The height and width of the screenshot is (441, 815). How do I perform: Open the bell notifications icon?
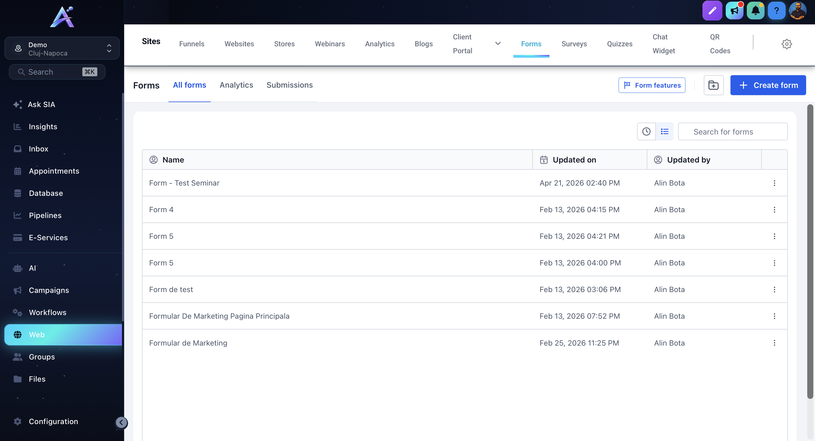click(x=755, y=11)
